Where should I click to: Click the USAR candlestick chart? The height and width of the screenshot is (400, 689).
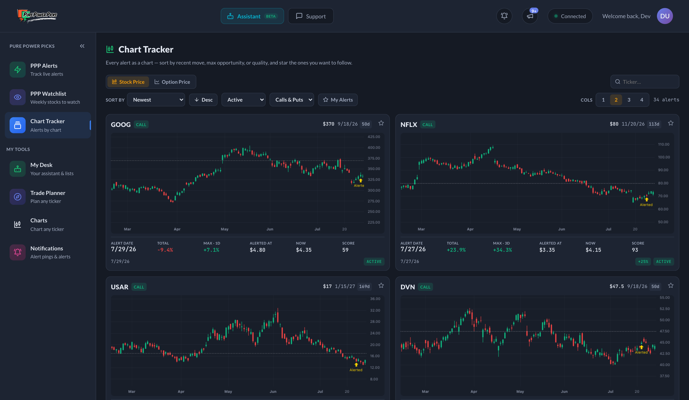tap(248, 345)
